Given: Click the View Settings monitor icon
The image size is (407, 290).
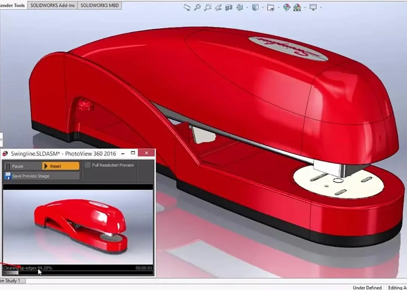Looking at the screenshot, I should (313, 7).
